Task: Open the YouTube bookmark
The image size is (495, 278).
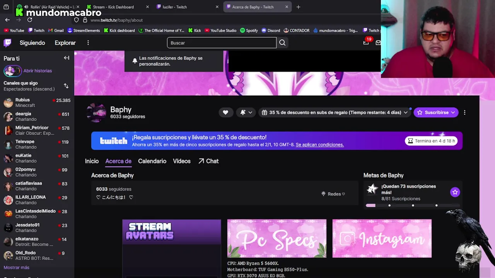Action: [x=14, y=31]
